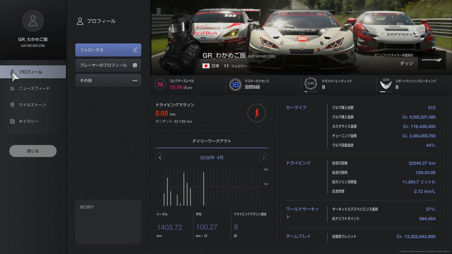The width and height of the screenshot is (452, 254).
Task: Click the Cr. 116,436,000 value
Action: tap(419, 126)
